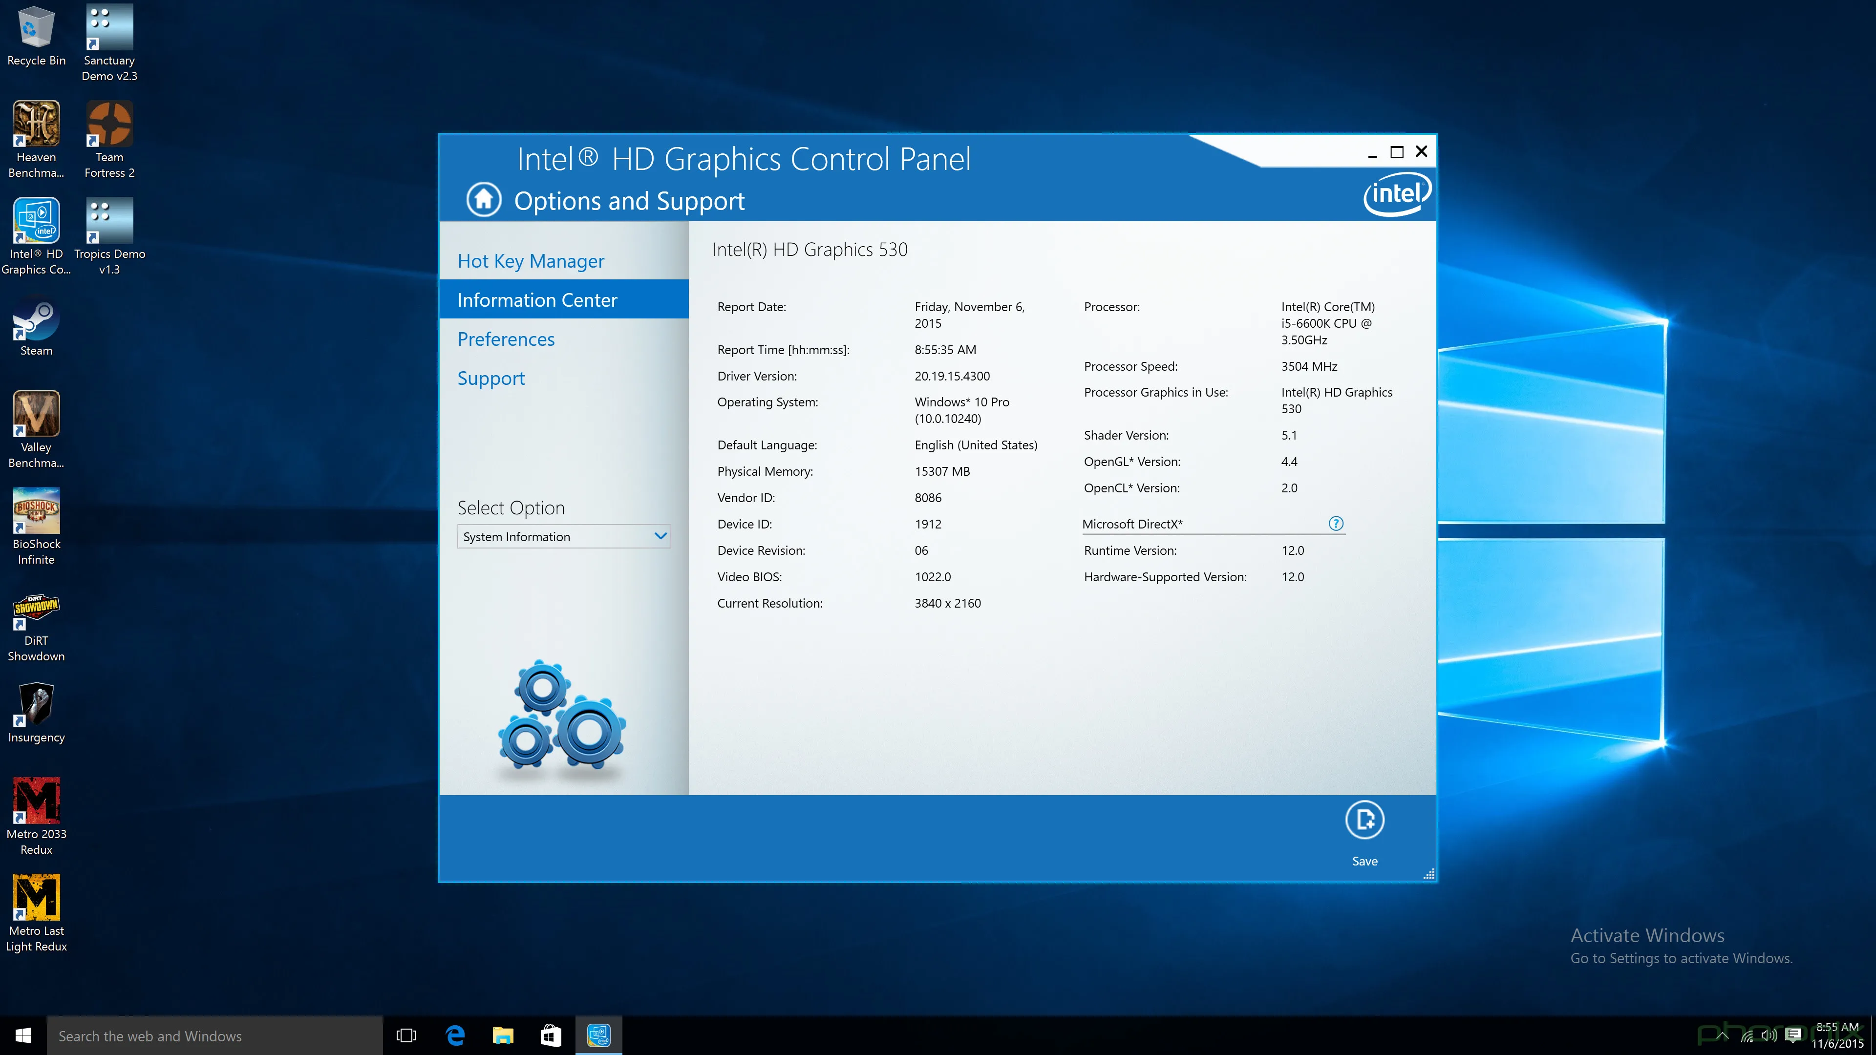Click the Preferences link in sidebar
This screenshot has width=1876, height=1055.
[506, 338]
